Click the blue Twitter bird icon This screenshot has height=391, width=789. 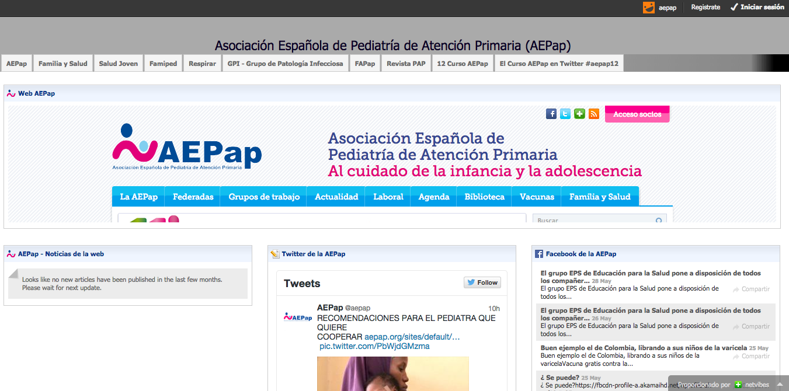point(565,114)
